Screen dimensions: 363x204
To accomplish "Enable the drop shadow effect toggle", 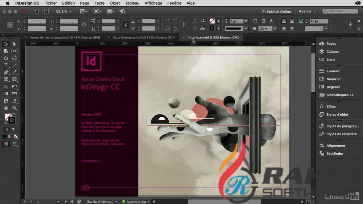I will pyautogui.click(x=264, y=21).
